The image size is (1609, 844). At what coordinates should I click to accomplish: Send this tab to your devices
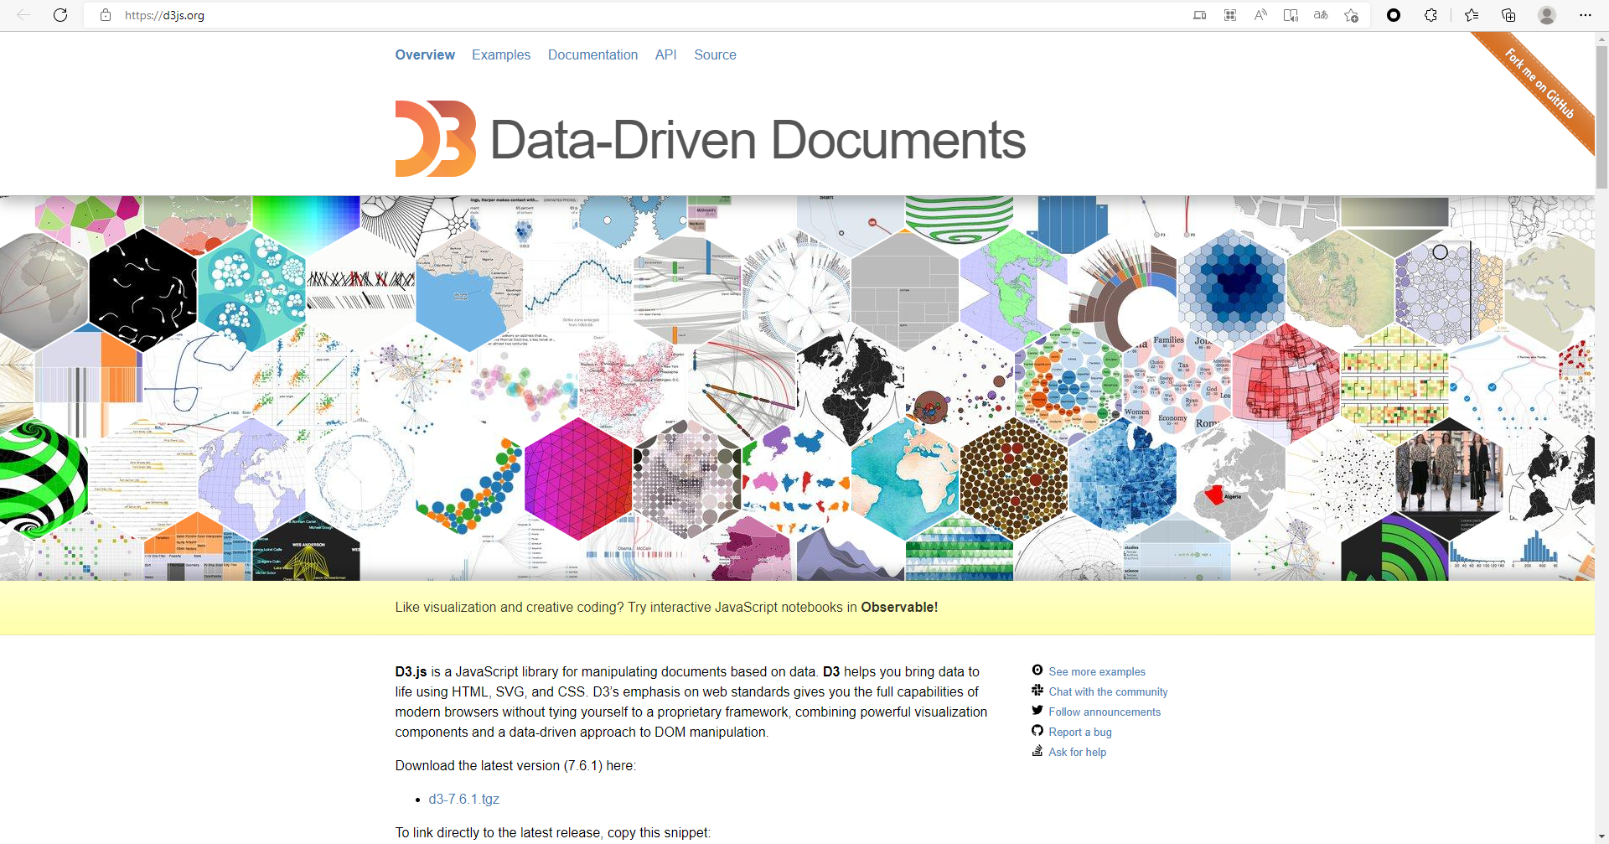(1200, 15)
